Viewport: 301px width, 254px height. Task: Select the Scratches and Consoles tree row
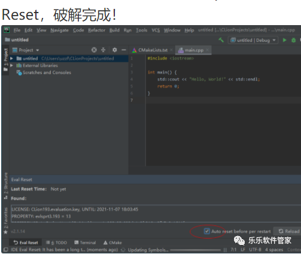[x=69, y=72]
